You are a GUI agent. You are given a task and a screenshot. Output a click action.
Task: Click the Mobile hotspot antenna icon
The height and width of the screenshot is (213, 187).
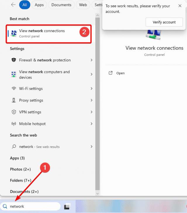(14, 124)
